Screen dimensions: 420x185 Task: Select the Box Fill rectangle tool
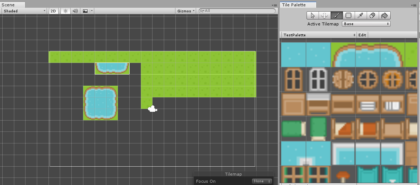(348, 15)
